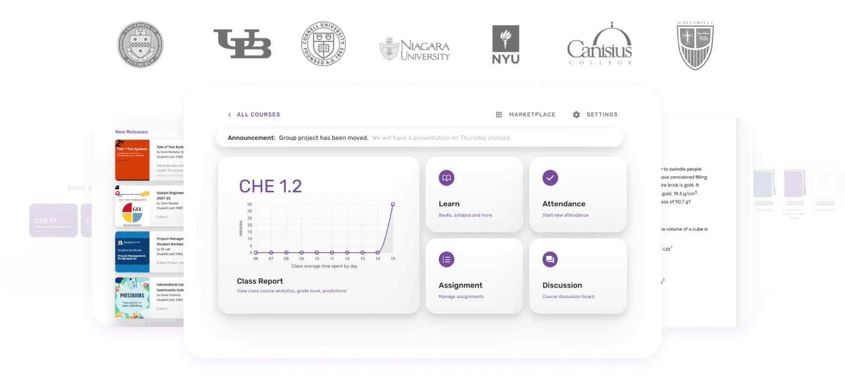Open Tale of Two Systems book cover
The image size is (845, 379).
click(x=132, y=160)
